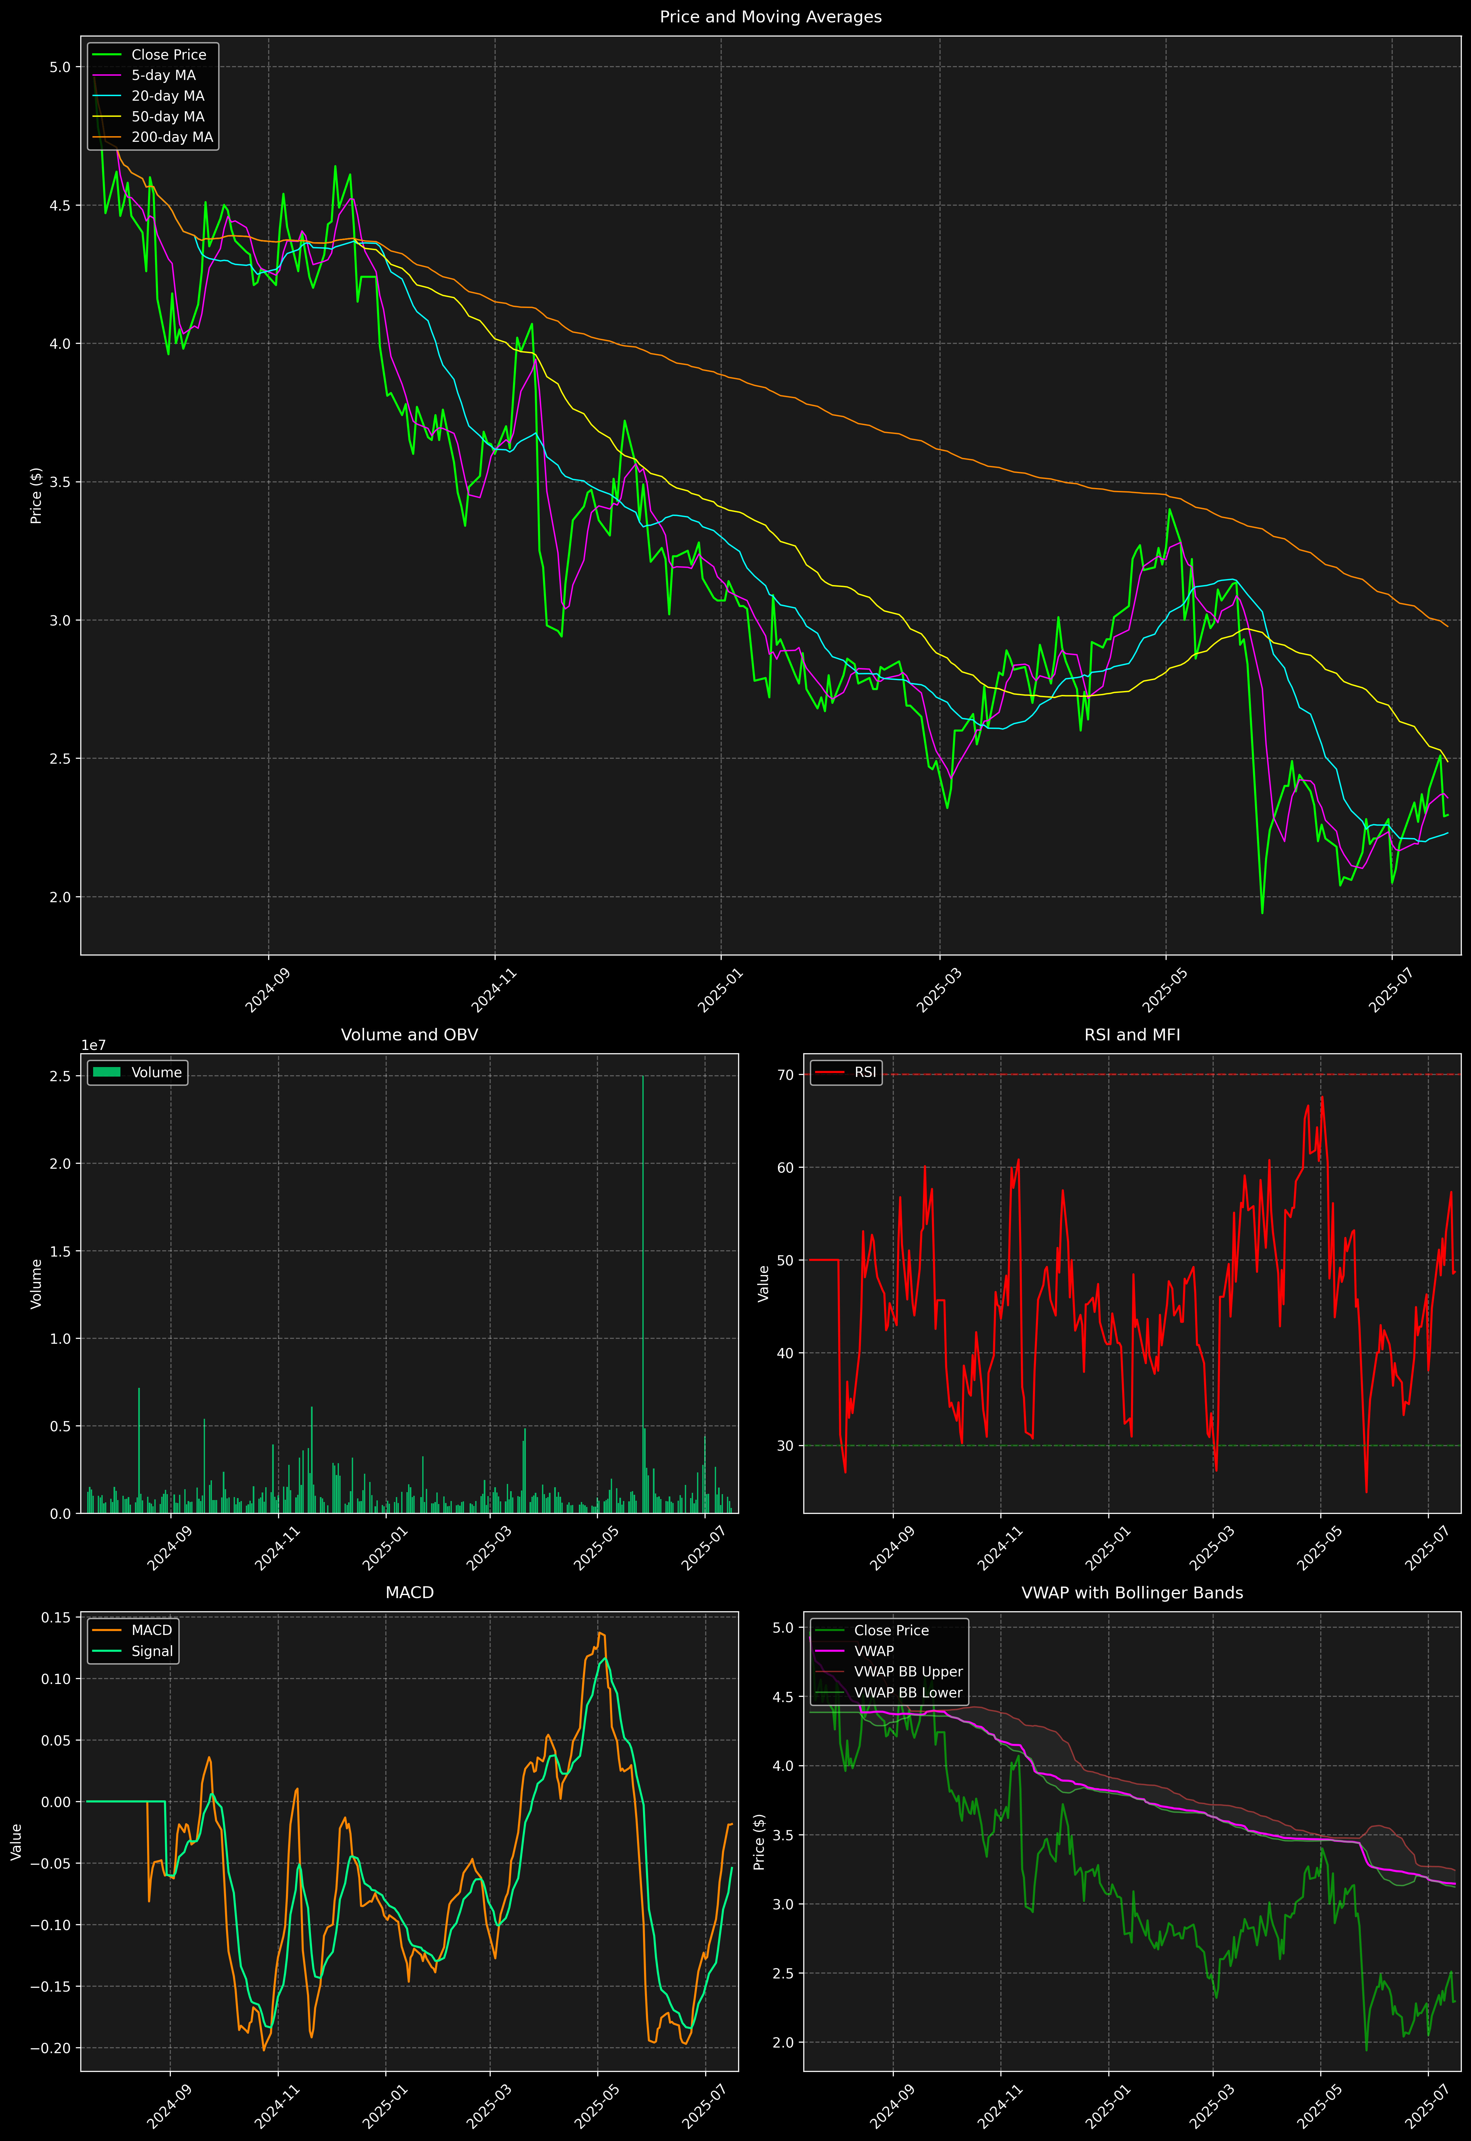The width and height of the screenshot is (1471, 2141).
Task: Select the '50-day MA' legend entry
Action: coord(168,117)
